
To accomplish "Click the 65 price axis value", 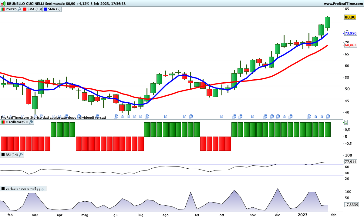I will 347,54.
